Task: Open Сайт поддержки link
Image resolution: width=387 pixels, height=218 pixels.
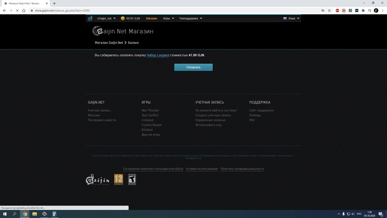Action: coord(261,111)
